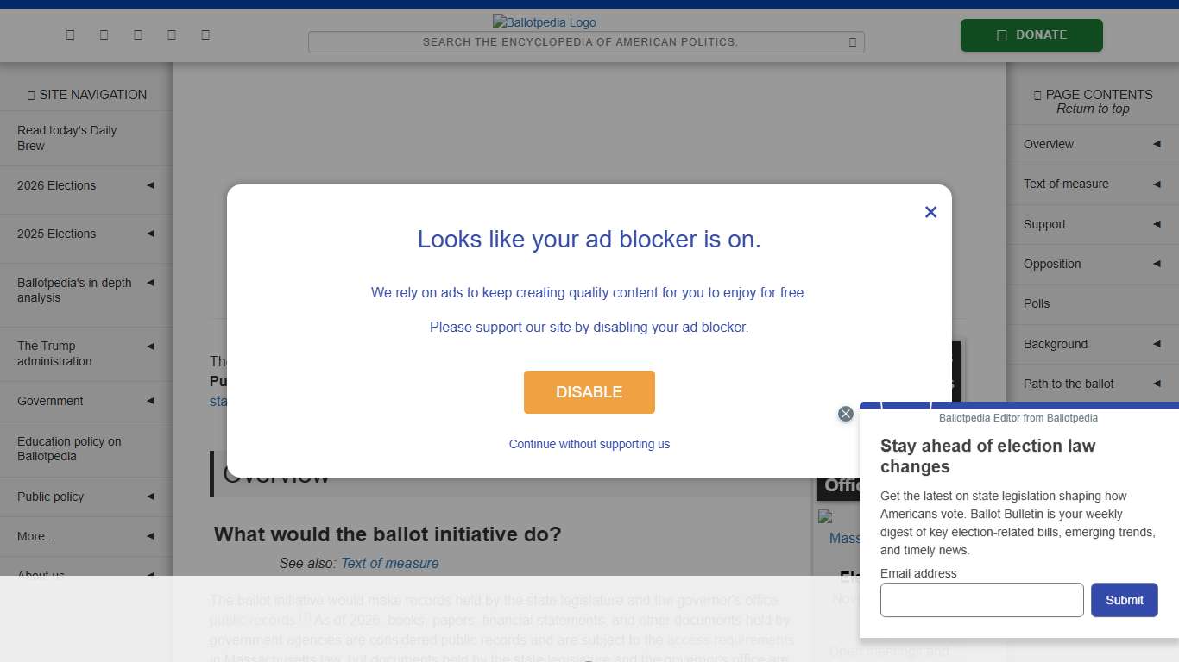Dismiss the newsletter popup with round X

click(846, 414)
